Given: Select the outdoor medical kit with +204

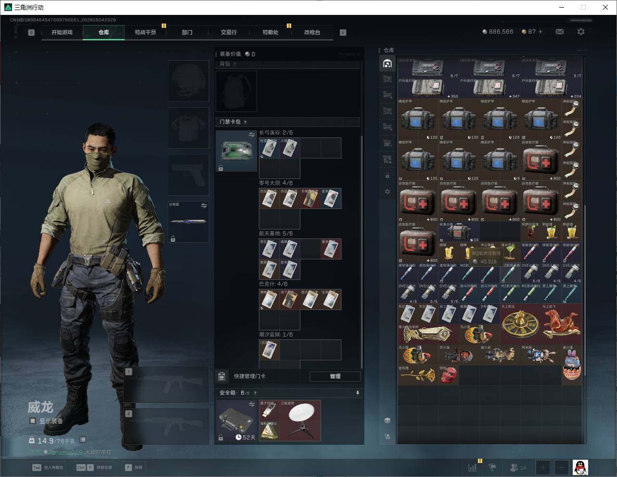Looking at the screenshot, I should click(552, 88).
